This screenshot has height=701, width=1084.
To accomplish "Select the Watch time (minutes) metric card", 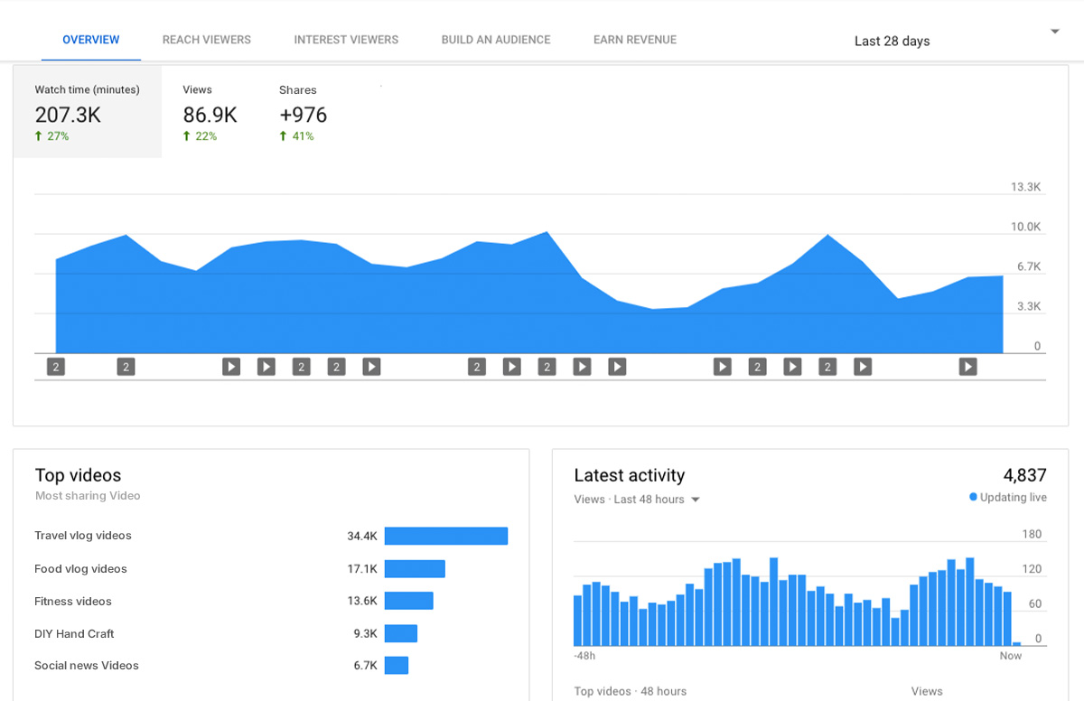I will [x=88, y=112].
